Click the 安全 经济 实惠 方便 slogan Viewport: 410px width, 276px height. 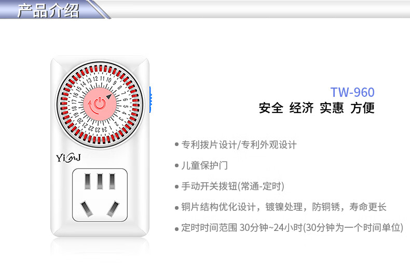tap(317, 108)
